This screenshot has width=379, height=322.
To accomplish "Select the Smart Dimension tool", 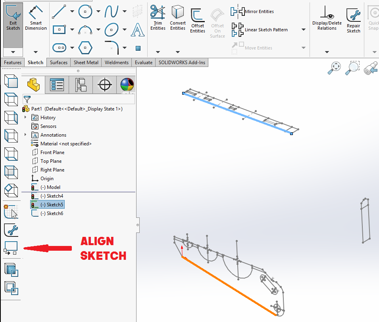I will [x=36, y=18].
